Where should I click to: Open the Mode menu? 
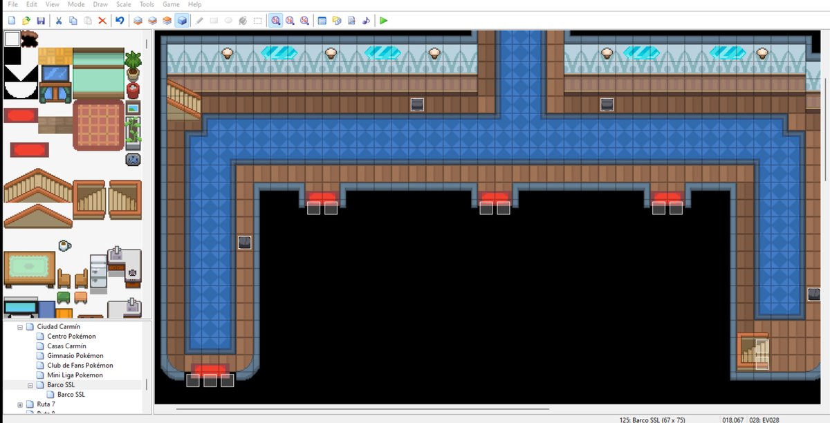coord(76,4)
